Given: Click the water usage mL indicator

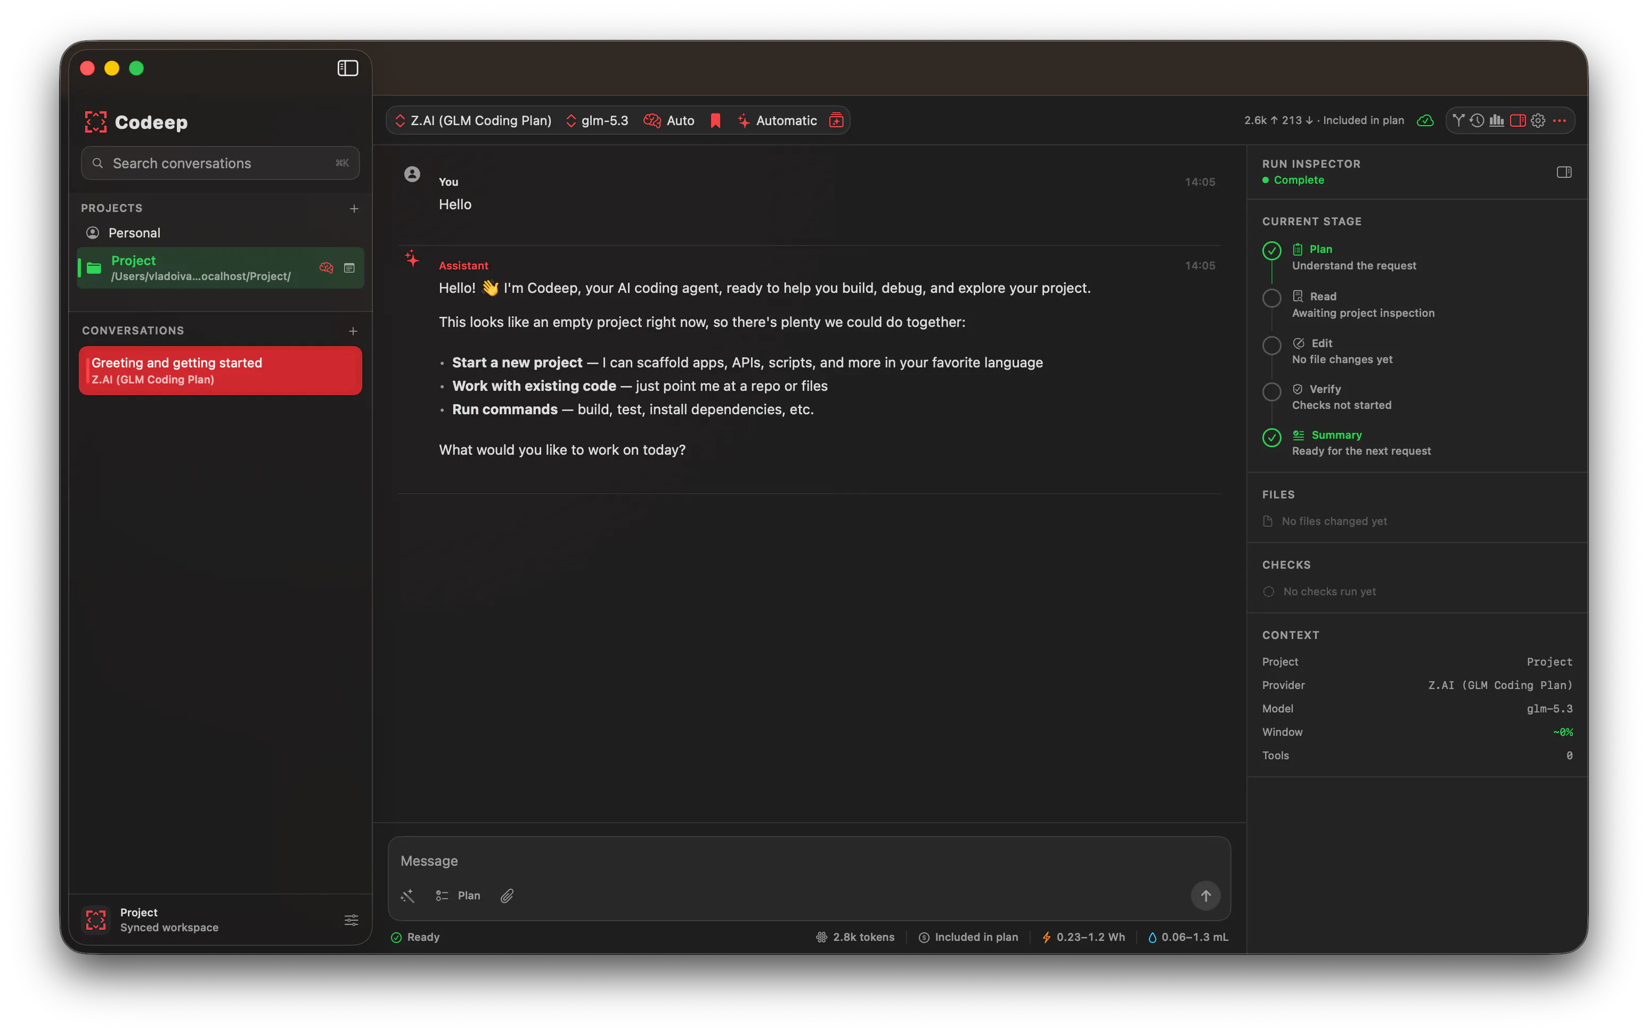Looking at the screenshot, I should click(1188, 937).
